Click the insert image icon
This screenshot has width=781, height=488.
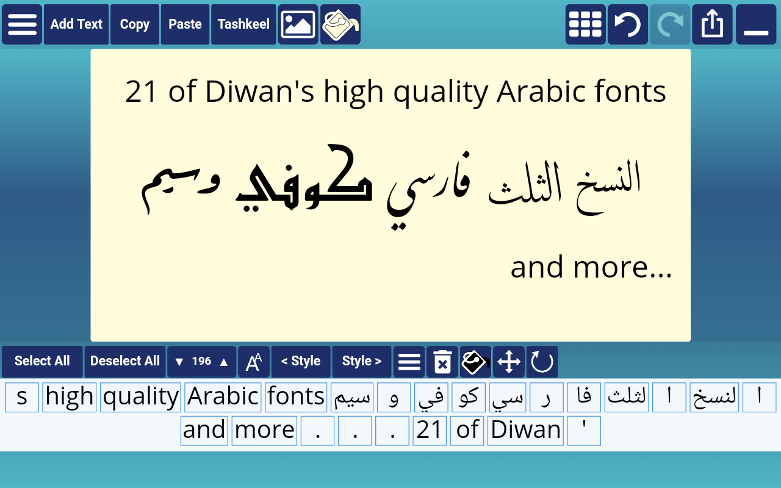[x=298, y=24]
